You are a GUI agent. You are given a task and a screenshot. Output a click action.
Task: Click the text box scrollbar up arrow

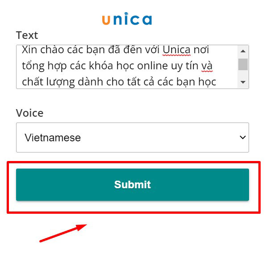click(x=243, y=51)
